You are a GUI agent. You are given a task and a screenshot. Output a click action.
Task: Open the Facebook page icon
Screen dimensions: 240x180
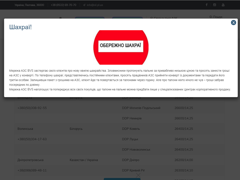tap(206, 5)
